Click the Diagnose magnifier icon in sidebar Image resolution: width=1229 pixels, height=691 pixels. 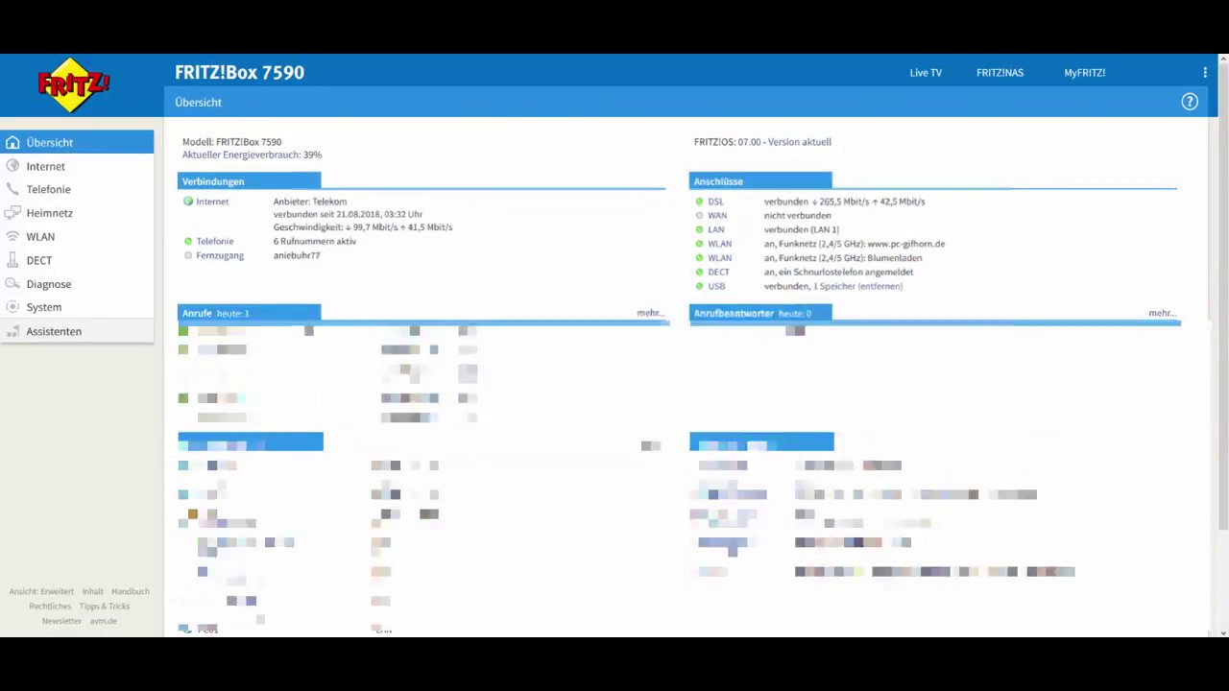(12, 284)
